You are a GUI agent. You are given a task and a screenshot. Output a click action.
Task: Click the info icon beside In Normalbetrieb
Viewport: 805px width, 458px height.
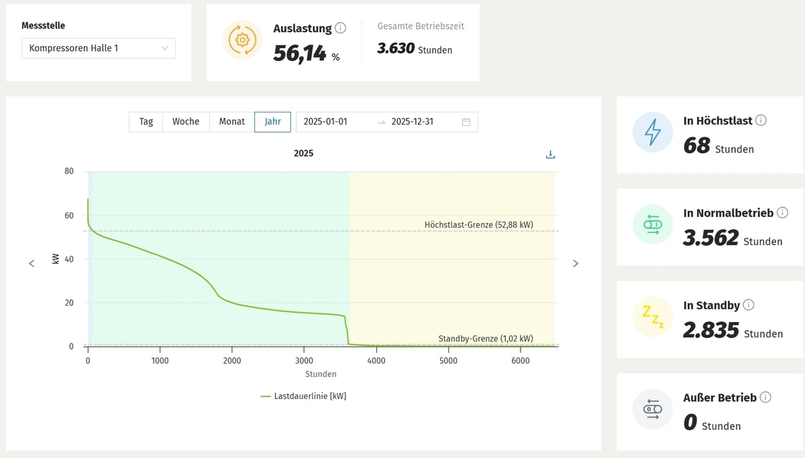click(782, 213)
